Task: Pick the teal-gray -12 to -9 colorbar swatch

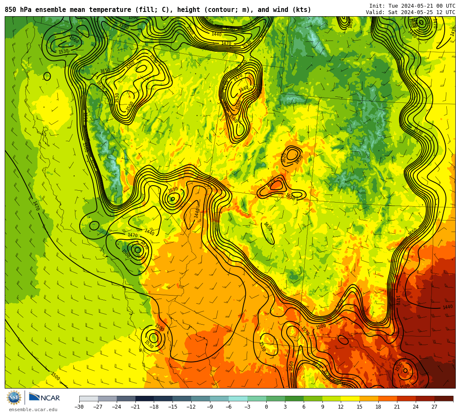Action: (201, 398)
